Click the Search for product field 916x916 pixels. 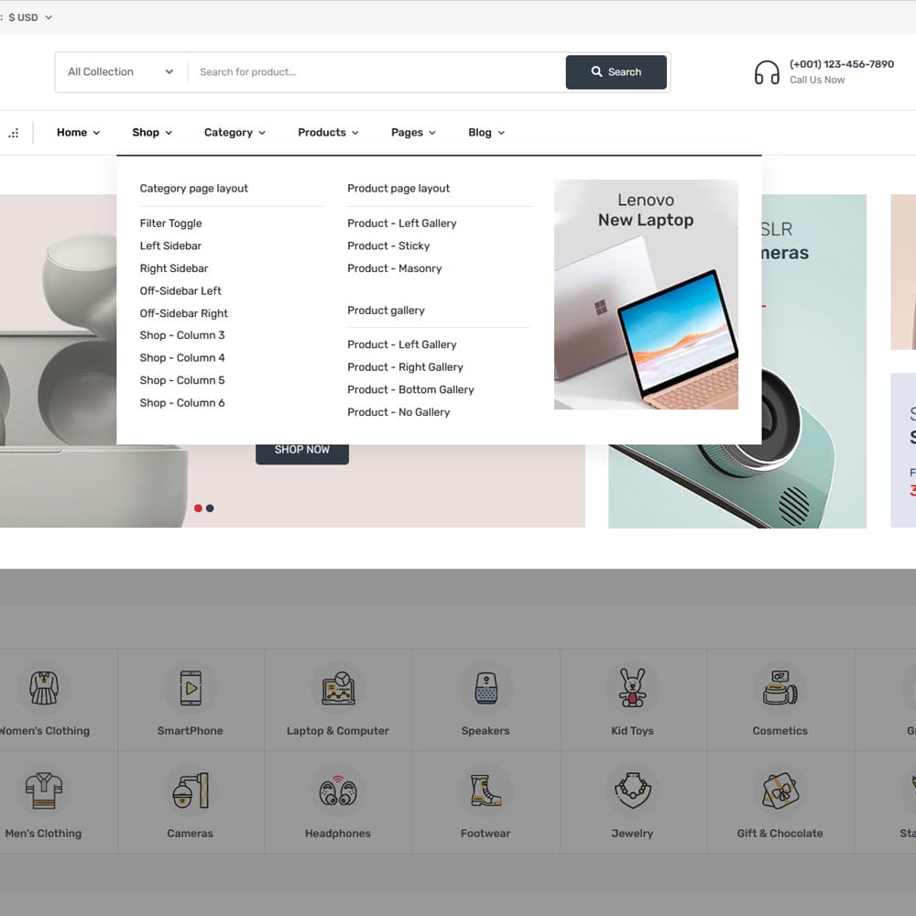[376, 71]
